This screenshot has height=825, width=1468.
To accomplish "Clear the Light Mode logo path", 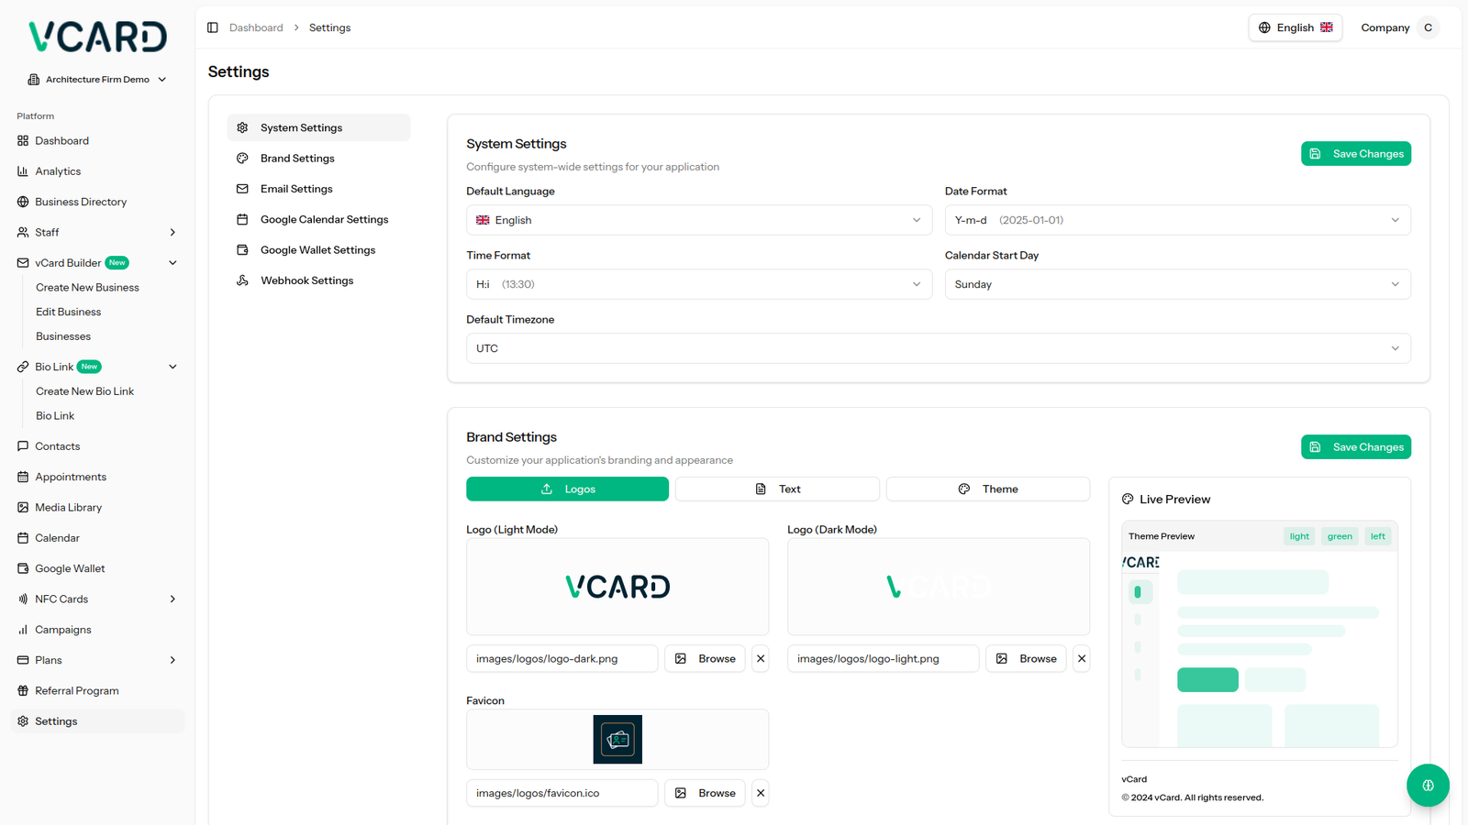I will [761, 658].
